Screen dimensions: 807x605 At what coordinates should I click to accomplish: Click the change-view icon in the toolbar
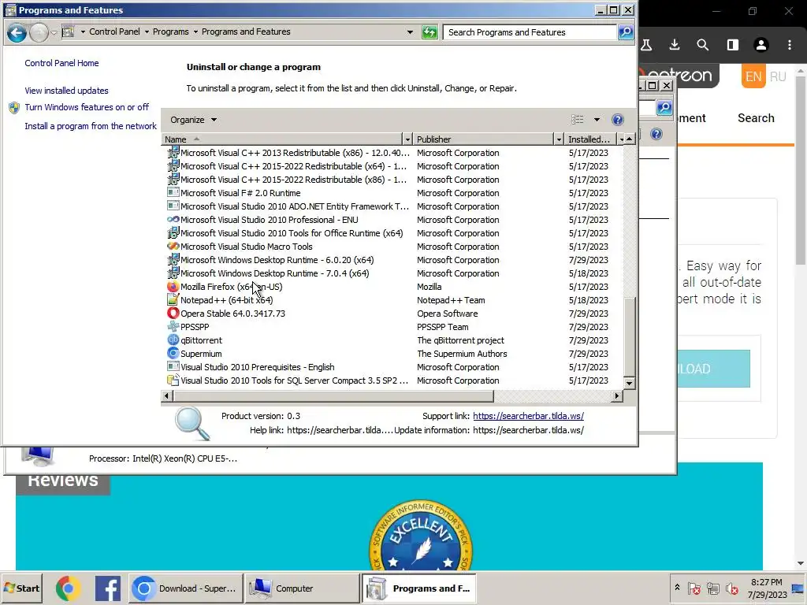tap(578, 120)
